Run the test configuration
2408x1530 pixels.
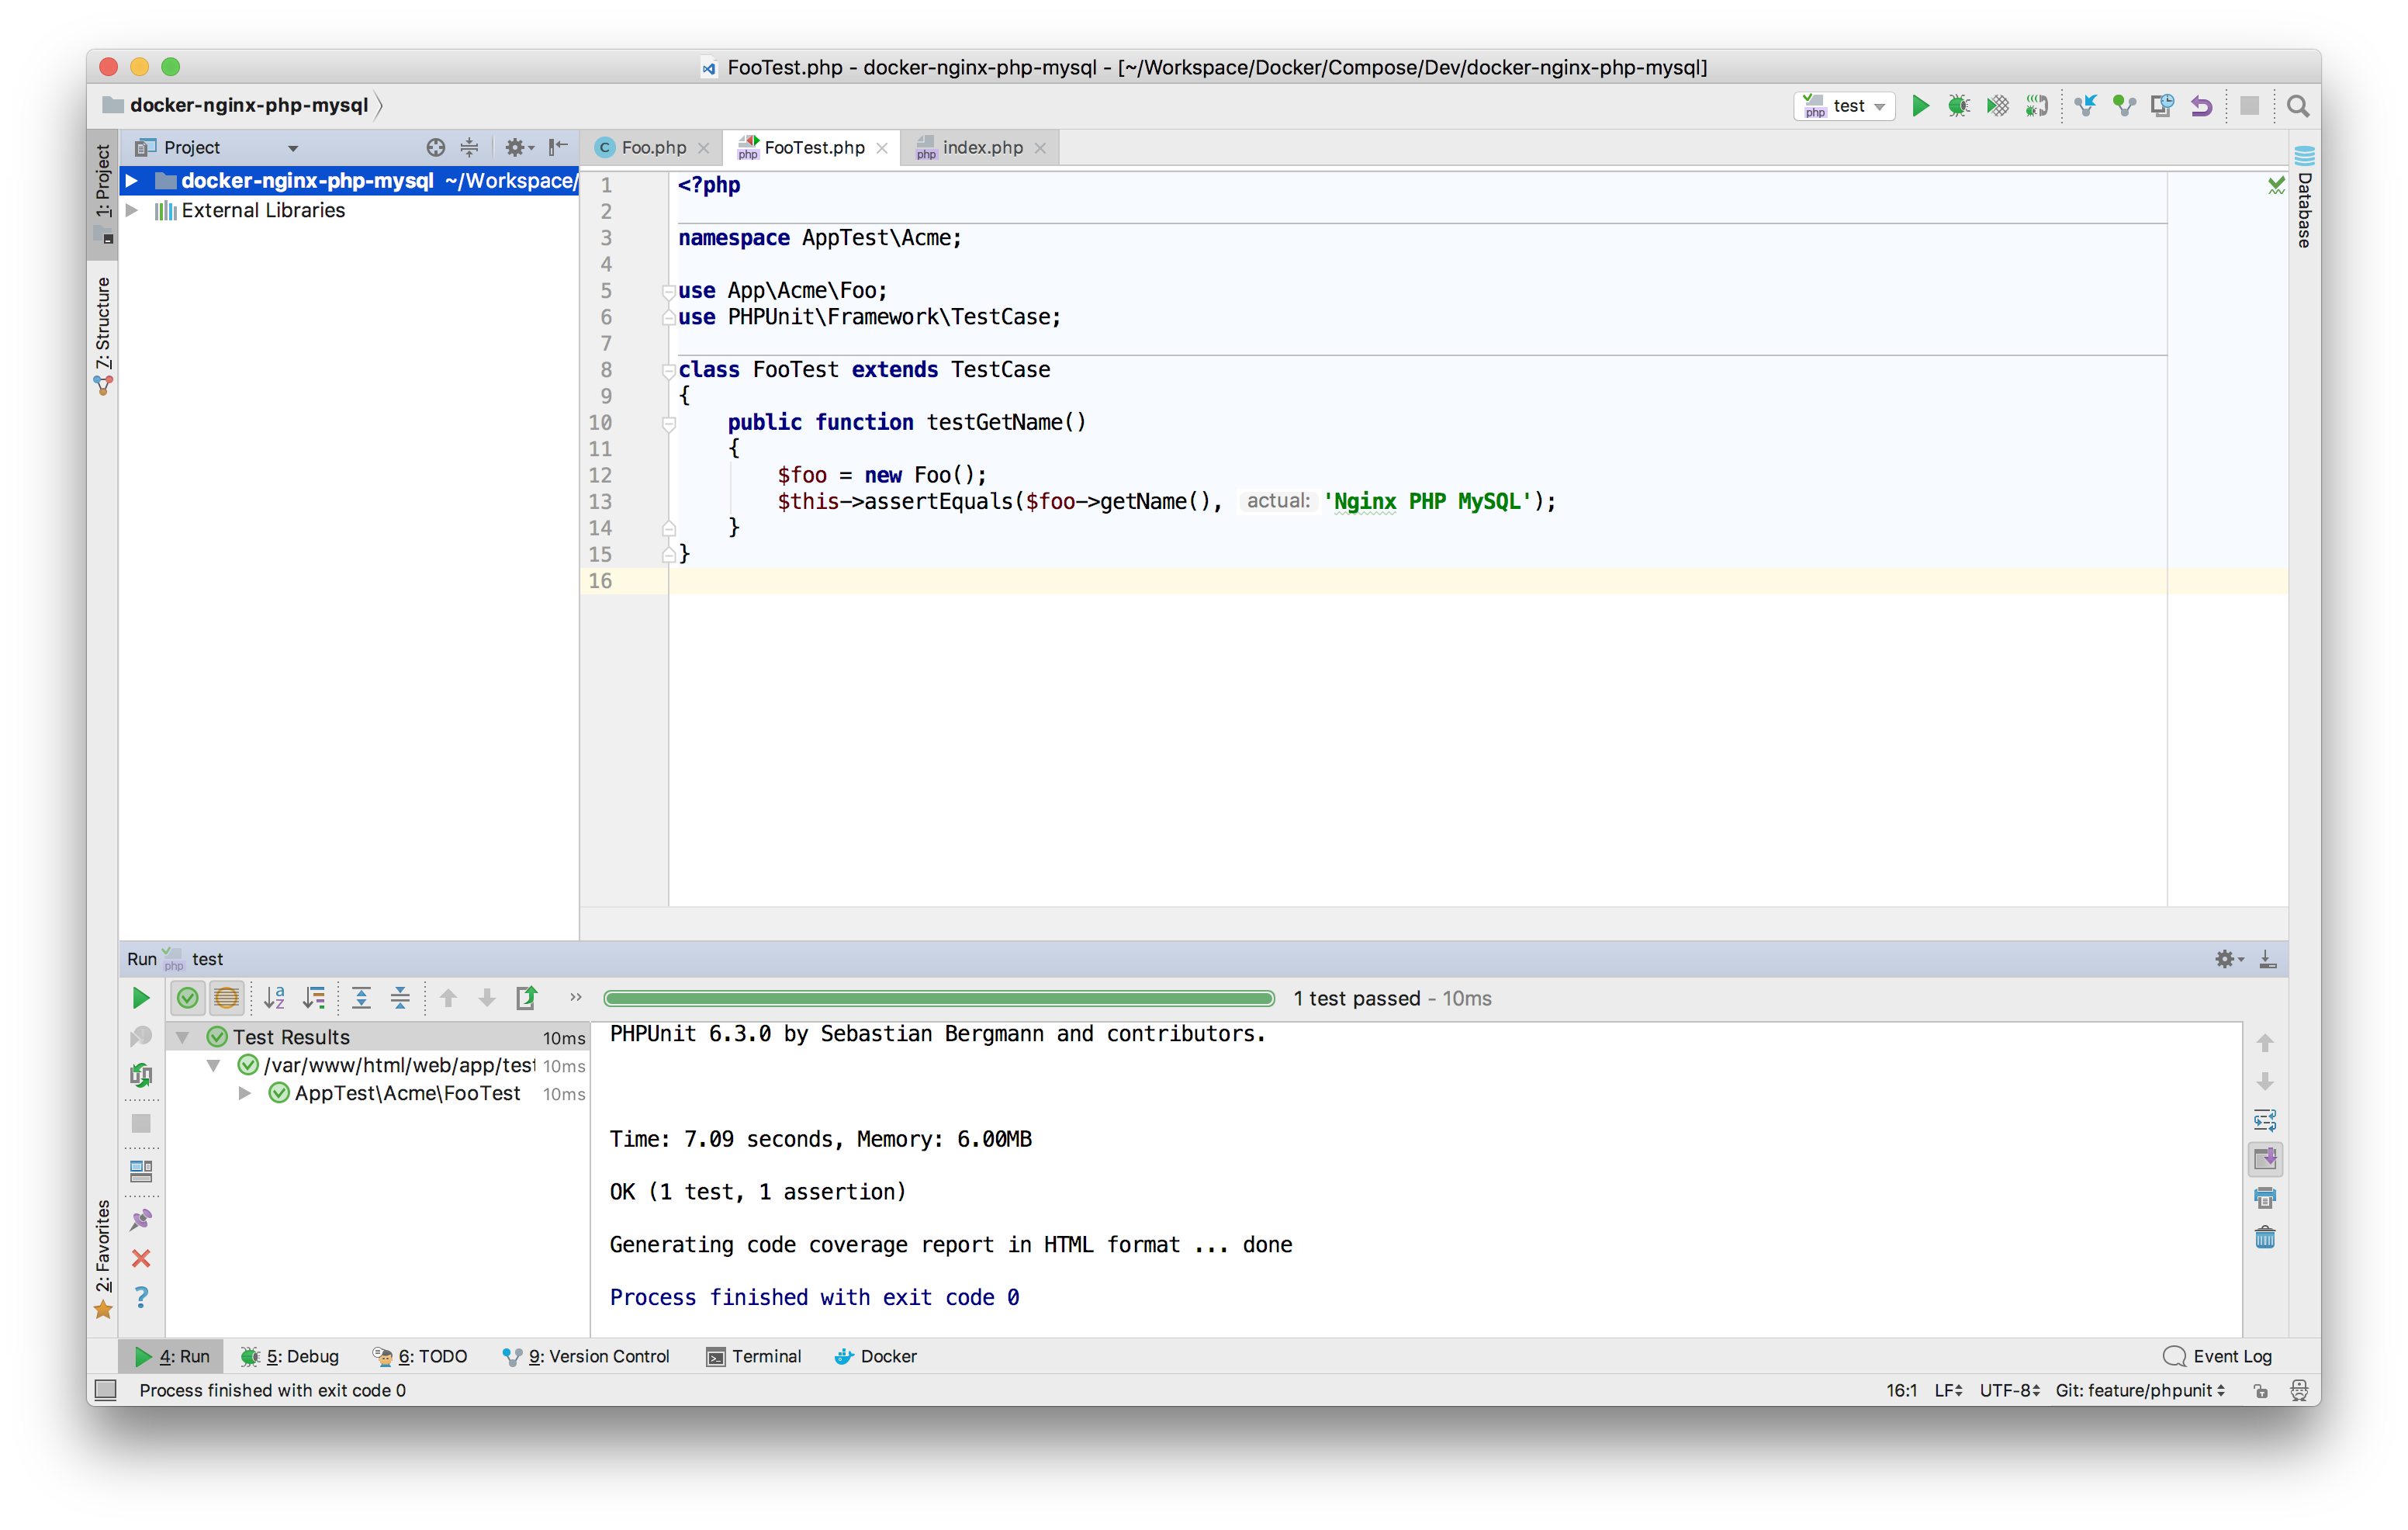pos(1920,106)
